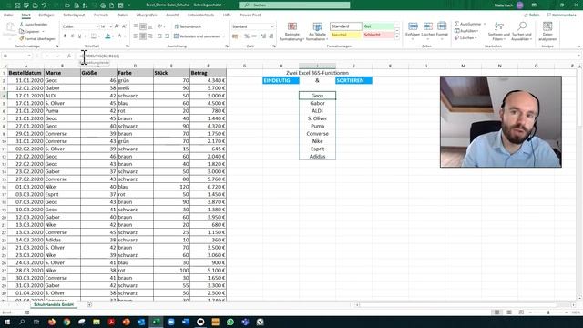Open Suchen und Auswählen
The image size is (583, 328).
[522, 31]
